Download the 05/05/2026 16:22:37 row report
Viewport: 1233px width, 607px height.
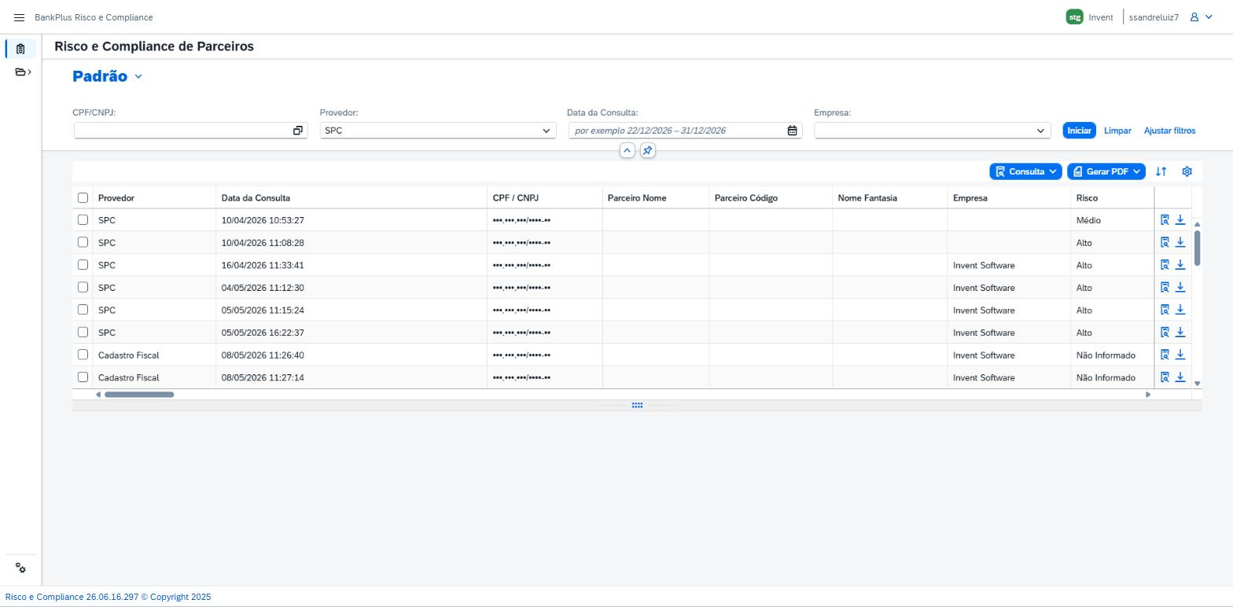[1180, 332]
